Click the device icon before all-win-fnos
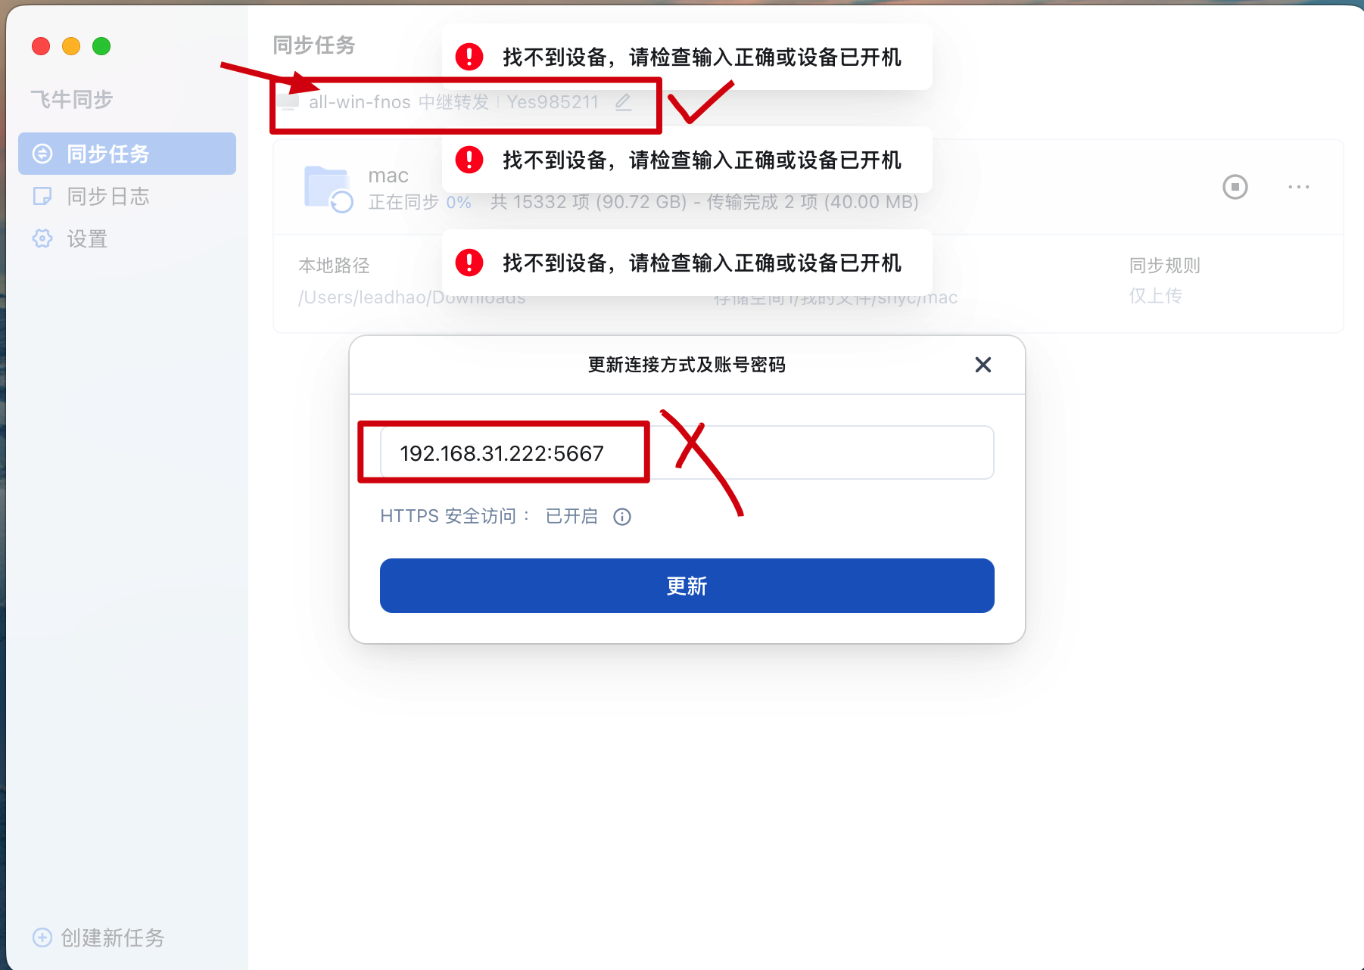This screenshot has width=1364, height=970. (x=288, y=102)
